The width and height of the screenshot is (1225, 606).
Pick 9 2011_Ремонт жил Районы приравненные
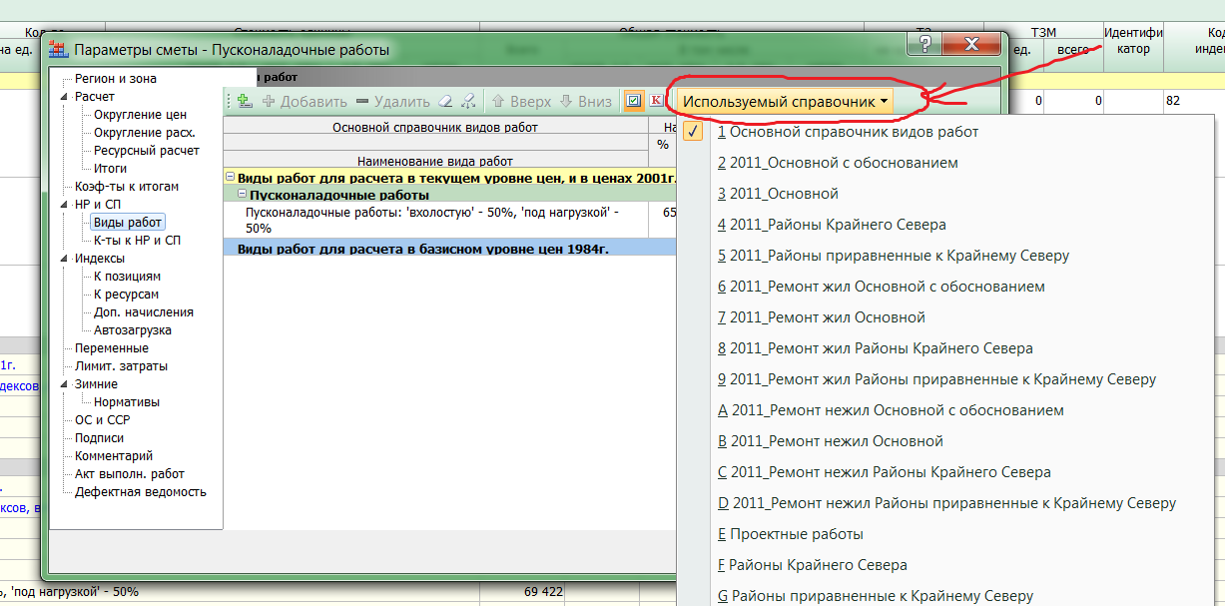click(936, 379)
